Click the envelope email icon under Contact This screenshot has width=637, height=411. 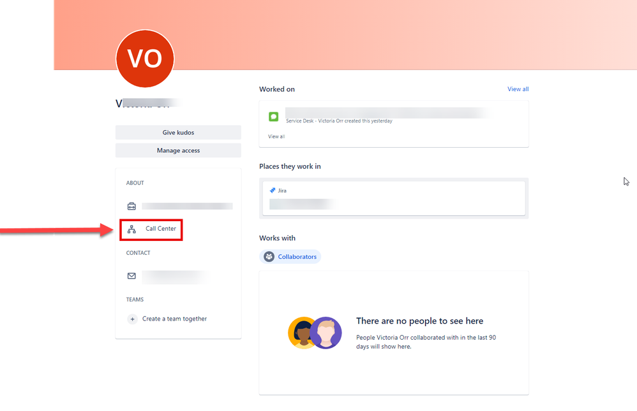coord(131,276)
